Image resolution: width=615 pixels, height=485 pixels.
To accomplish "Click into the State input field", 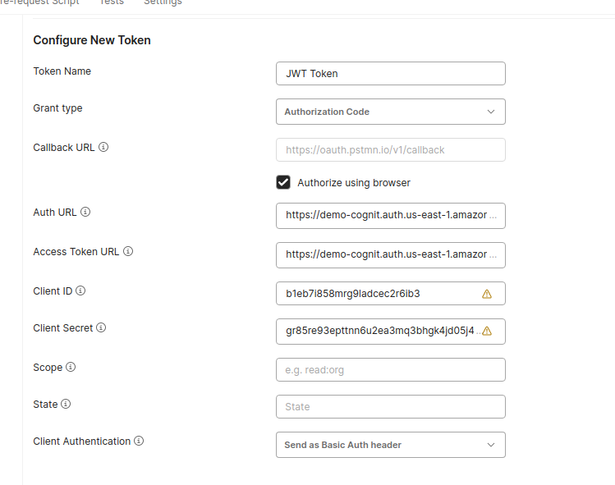I will point(390,407).
